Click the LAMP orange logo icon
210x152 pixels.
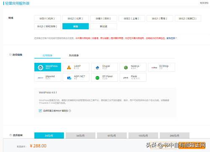tap(69, 68)
